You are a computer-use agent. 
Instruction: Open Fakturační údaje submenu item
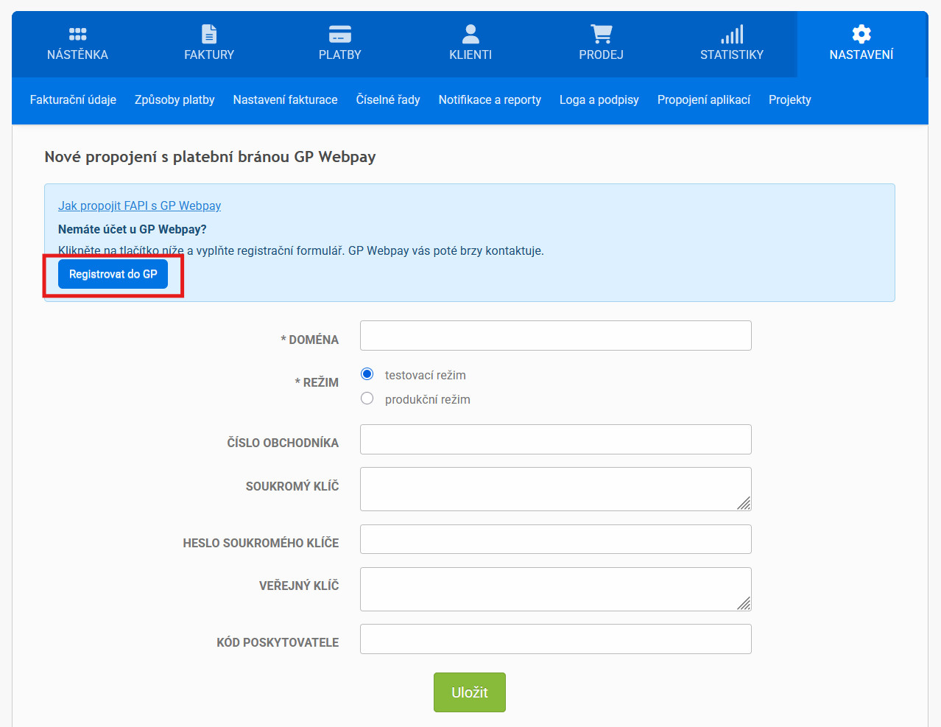coord(73,99)
